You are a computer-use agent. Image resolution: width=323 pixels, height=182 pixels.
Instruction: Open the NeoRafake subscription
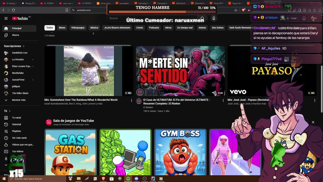point(19,73)
